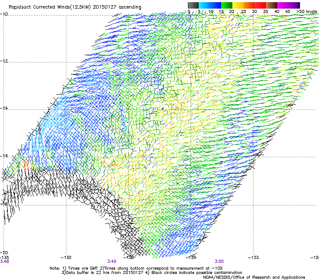Click the purple time stamp '3:50'
This screenshot has width=319, height=280.
pos(219,261)
